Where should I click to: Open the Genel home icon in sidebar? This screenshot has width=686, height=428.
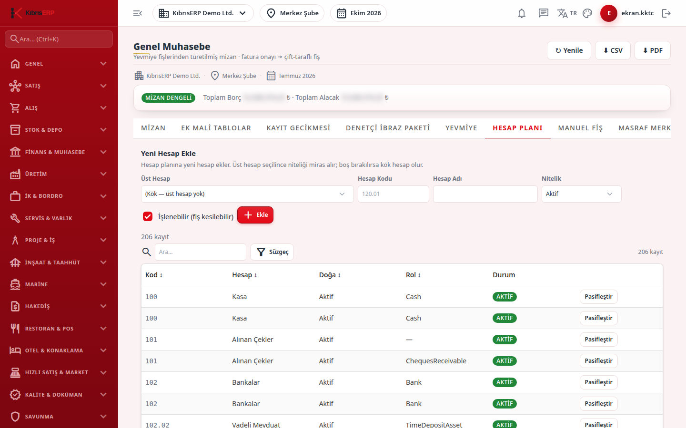tap(15, 64)
